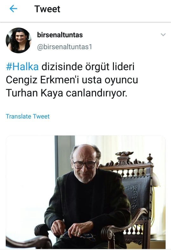Tap the #Halka hashtag
The image size is (171, 250).
[22, 67]
